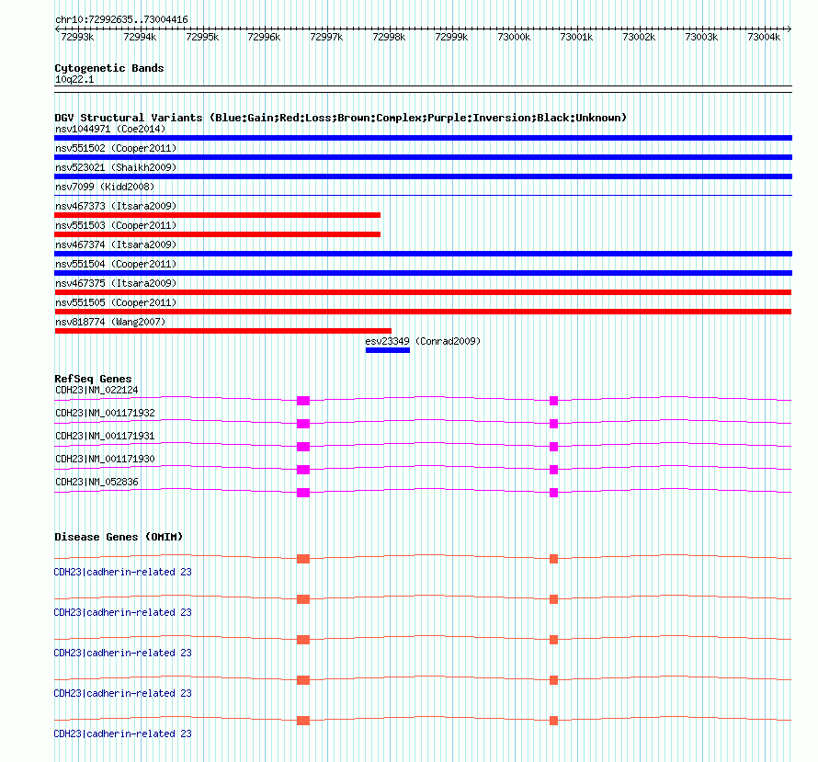Click right exon of CDH23|NM_022124 transcript
The image size is (818, 762).
[554, 401]
